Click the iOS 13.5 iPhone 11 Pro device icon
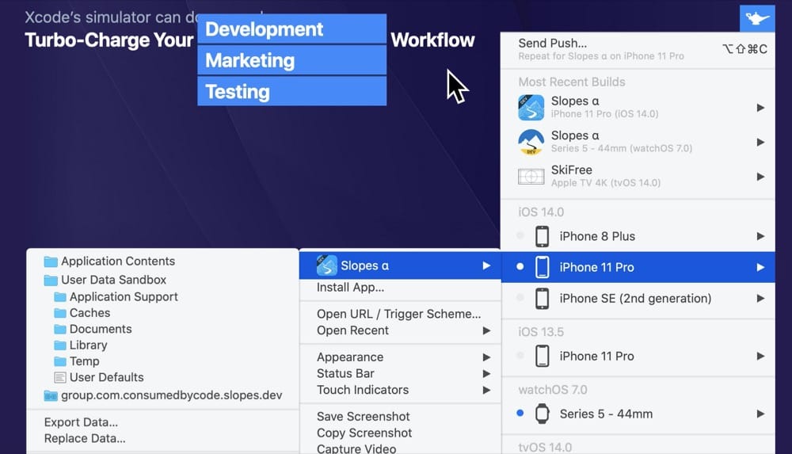This screenshot has height=454, width=792. click(542, 356)
